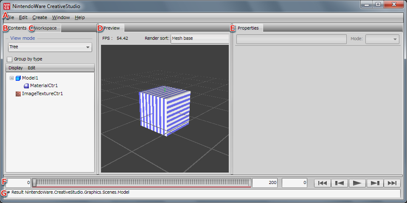Step forward one frame
Screen dimensions: 407x203
[x=375, y=183]
